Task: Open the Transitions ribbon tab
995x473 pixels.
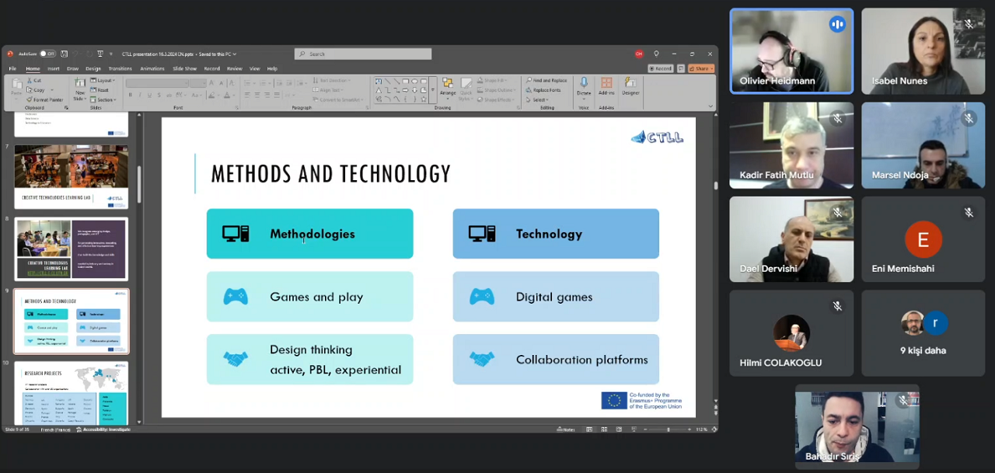Action: click(x=120, y=68)
